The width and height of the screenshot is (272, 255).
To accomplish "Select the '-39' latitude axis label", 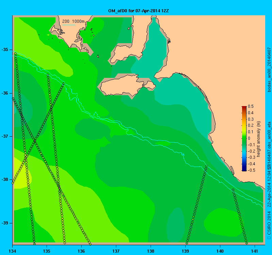I will pyautogui.click(x=5, y=223).
